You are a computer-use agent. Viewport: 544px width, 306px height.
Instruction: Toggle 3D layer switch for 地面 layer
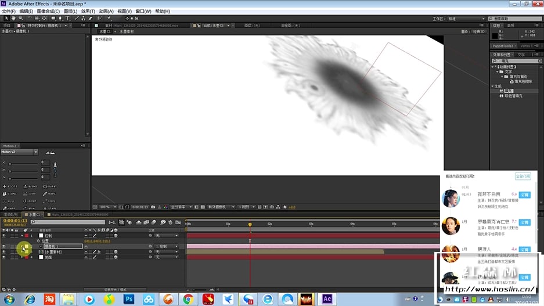116,257
